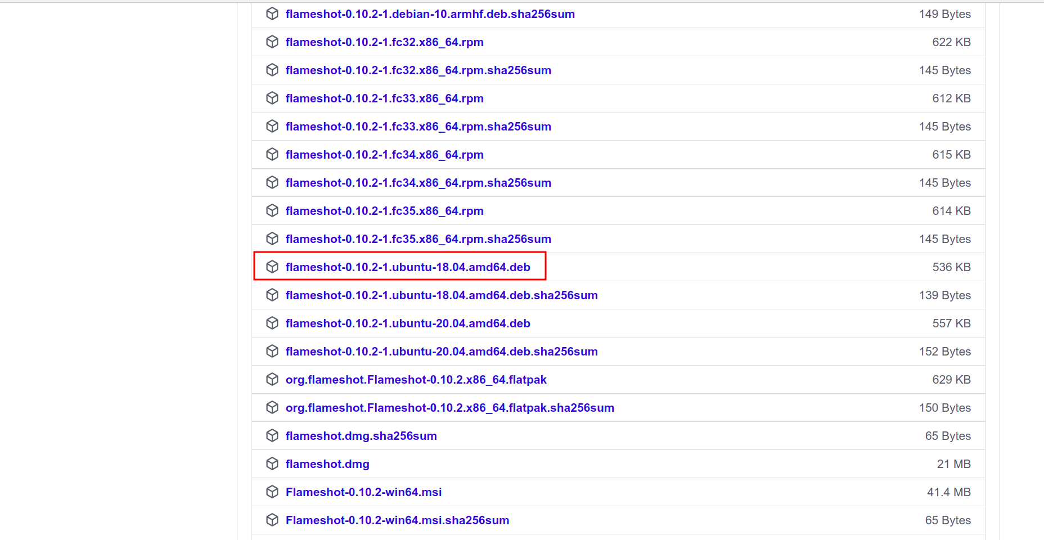
Task: Click package icon beside x86_64.flatpak file
Action: tap(272, 379)
